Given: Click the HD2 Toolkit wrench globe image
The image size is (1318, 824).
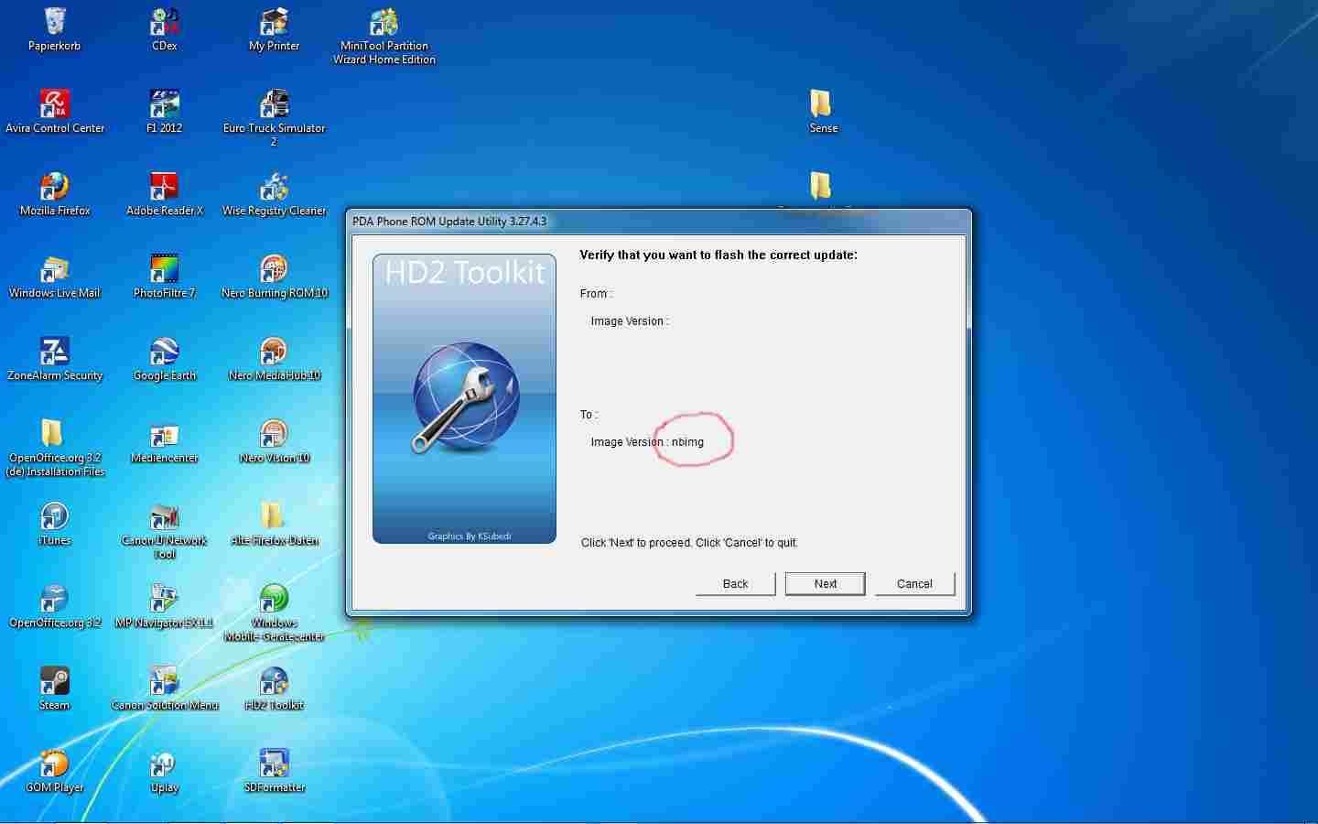Looking at the screenshot, I should tap(465, 398).
